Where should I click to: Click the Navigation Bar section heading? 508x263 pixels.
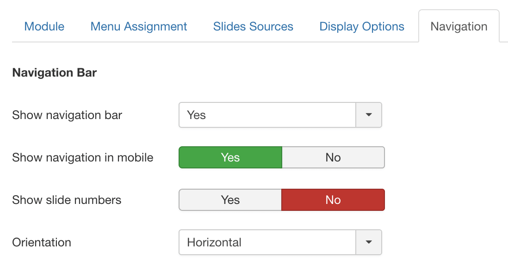click(x=55, y=72)
